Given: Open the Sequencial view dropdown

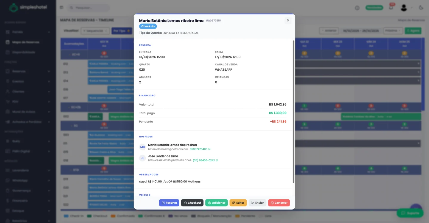Looking at the screenshot, I should pos(95,31).
